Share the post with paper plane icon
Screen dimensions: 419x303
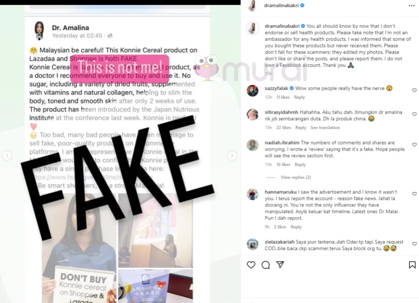coord(280,265)
